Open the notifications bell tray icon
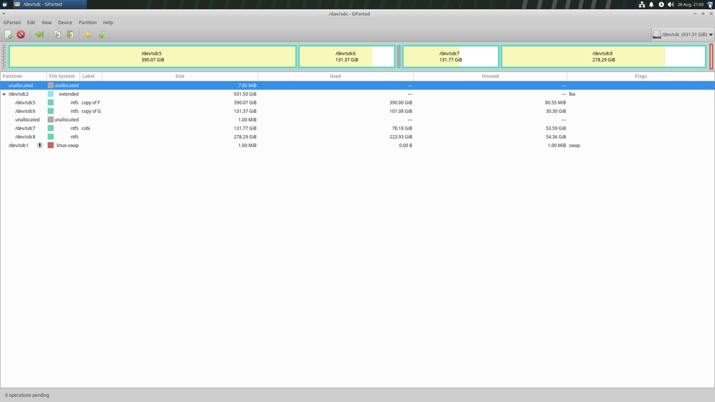This screenshot has height=402, width=715. 651,4
